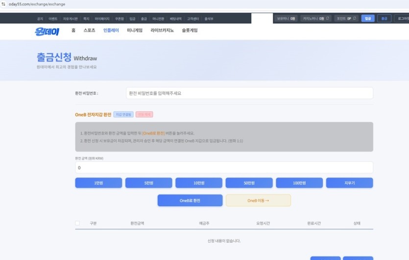Refresh the 카지노머니 balance icon
The width and height of the screenshot is (409, 260).
point(328,18)
